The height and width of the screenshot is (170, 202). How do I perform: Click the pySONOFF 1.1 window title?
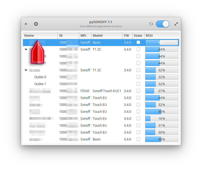[101, 22]
